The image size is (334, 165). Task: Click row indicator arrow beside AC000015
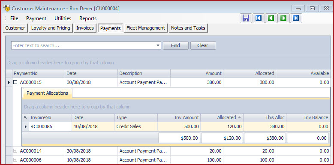[9, 82]
